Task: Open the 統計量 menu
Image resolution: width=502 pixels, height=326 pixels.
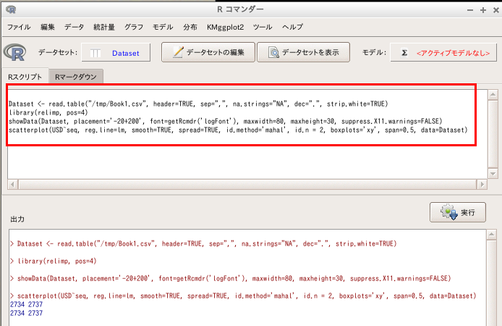Action: click(104, 28)
